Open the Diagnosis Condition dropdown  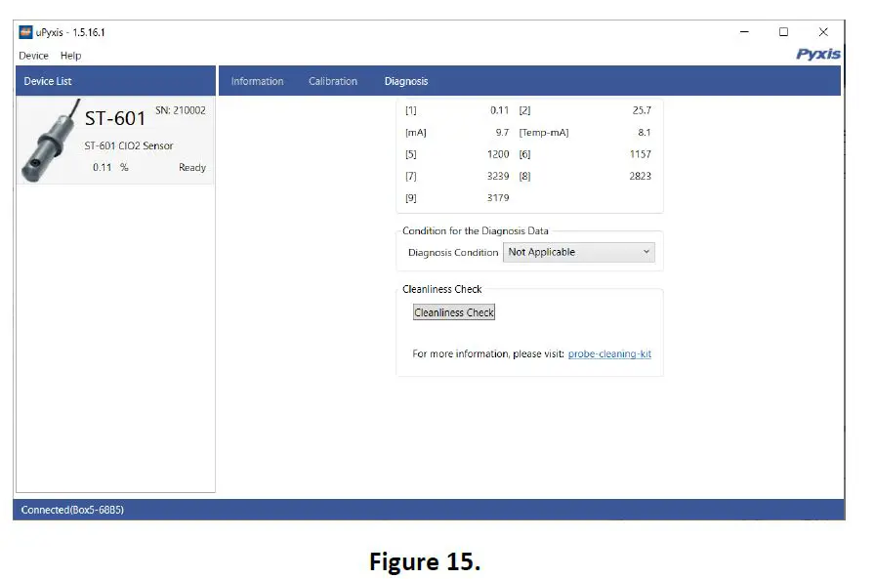(579, 252)
